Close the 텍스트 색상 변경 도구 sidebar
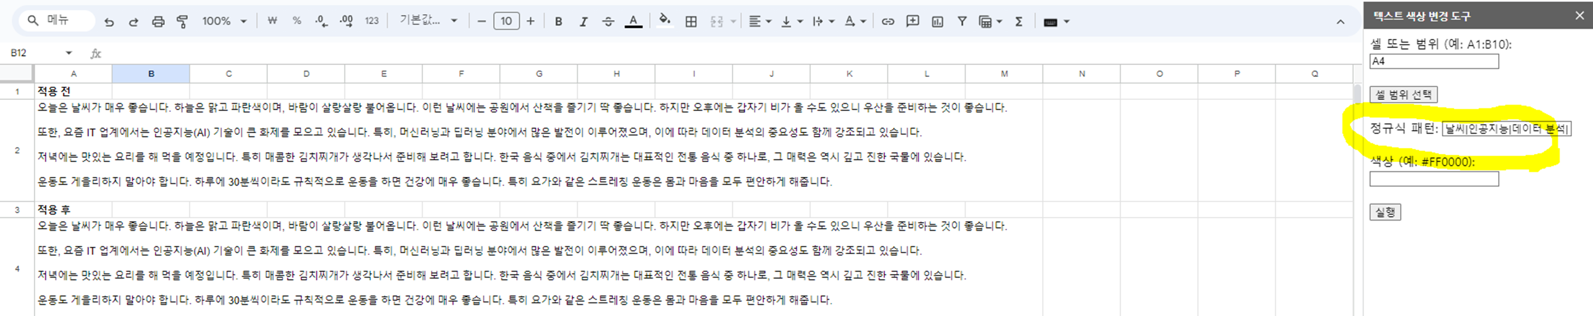This screenshot has width=1593, height=316. (x=1579, y=15)
